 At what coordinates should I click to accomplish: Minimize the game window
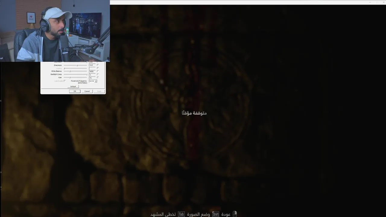point(370,2)
